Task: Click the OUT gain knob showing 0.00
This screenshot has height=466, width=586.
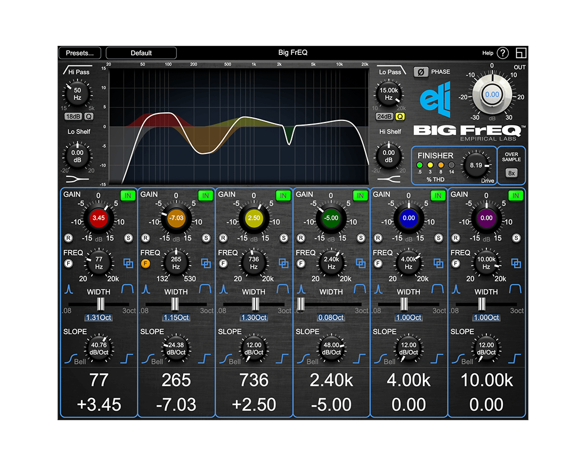Action: click(x=492, y=95)
